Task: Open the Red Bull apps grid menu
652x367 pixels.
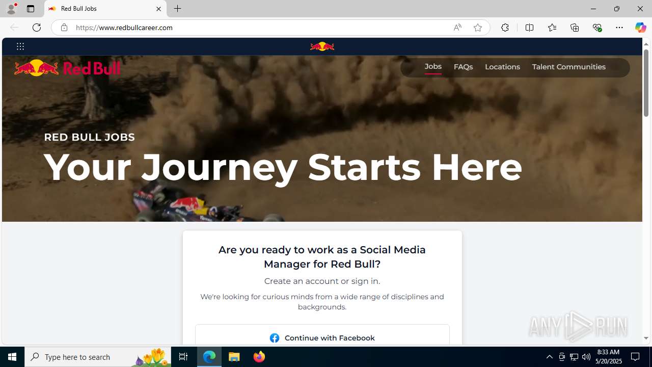Action: pyautogui.click(x=20, y=46)
